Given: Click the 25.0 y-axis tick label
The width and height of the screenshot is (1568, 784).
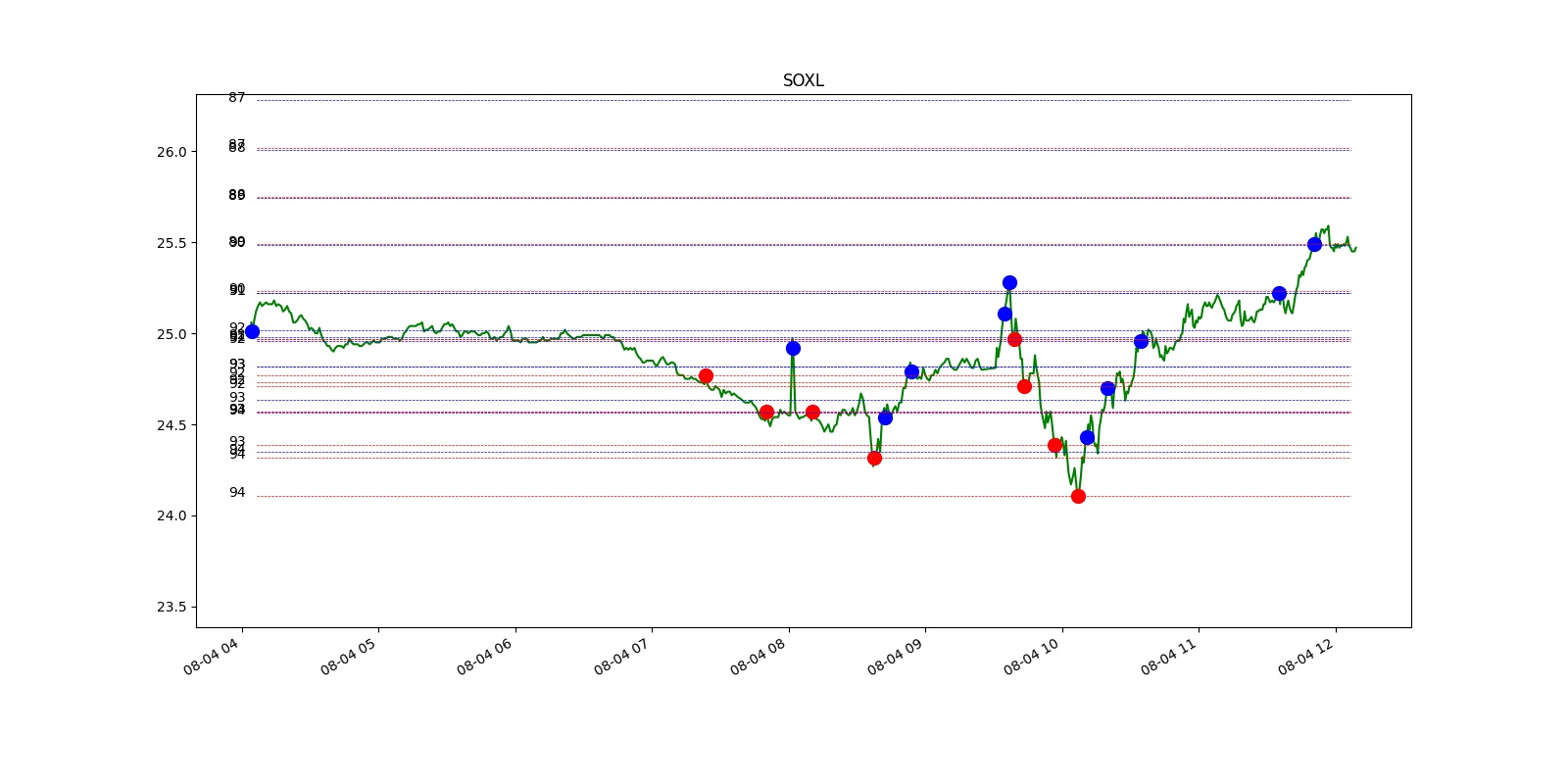Looking at the screenshot, I should point(171,334).
